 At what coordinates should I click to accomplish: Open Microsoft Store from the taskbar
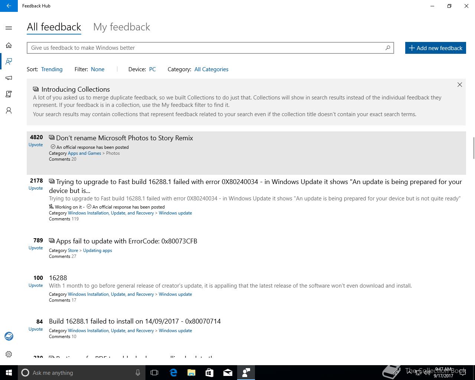point(209,373)
